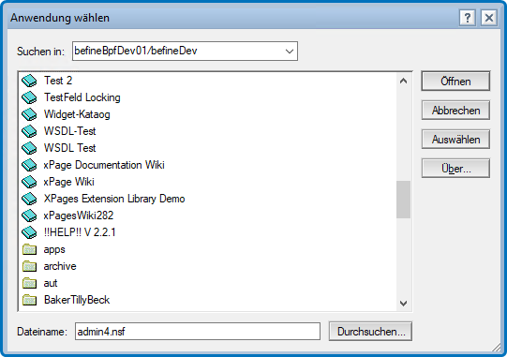The width and height of the screenshot is (507, 357).
Task: Select the xPagesWiki282 name
Action: click(79, 216)
